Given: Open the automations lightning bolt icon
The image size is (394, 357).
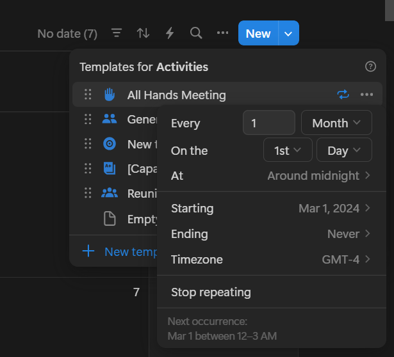Looking at the screenshot, I should (x=170, y=33).
